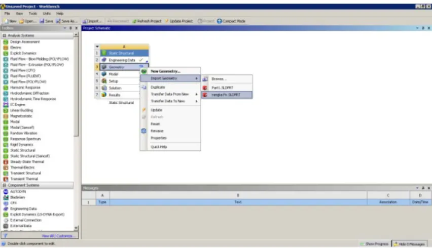Select the Model cell in system A
The width and height of the screenshot is (432, 248).
tap(120, 74)
